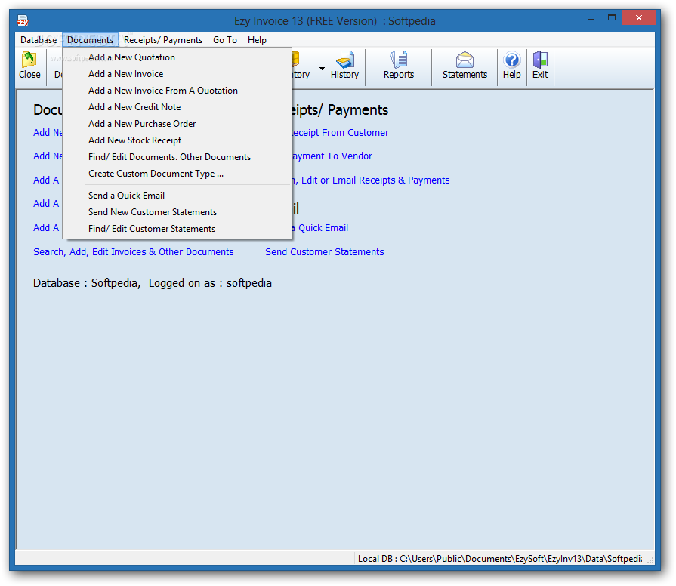The height and width of the screenshot is (586, 676).
Task: Click the Ezy app icon in title bar
Action: tap(23, 20)
